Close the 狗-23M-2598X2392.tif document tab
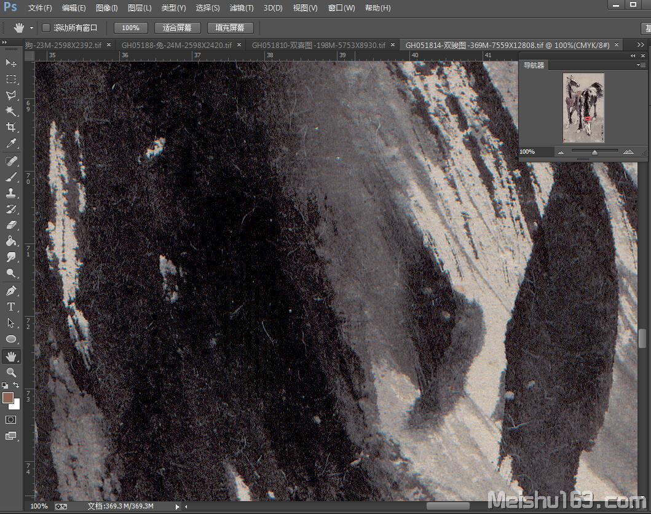The width and height of the screenshot is (651, 514). (x=109, y=44)
